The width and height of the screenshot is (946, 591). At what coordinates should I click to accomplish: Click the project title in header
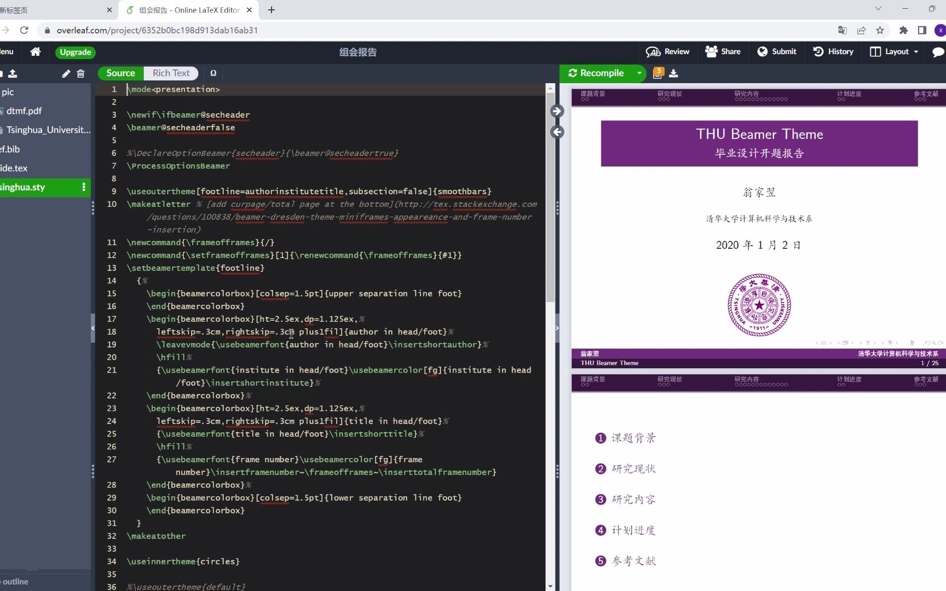click(x=357, y=52)
